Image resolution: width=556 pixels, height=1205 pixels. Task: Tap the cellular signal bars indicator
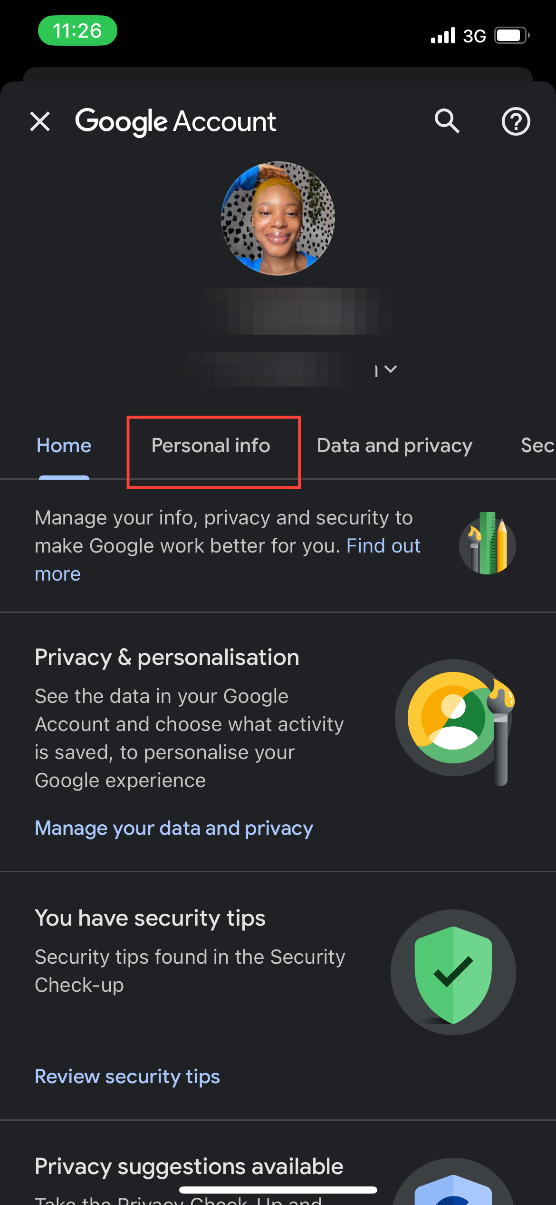pos(442,34)
